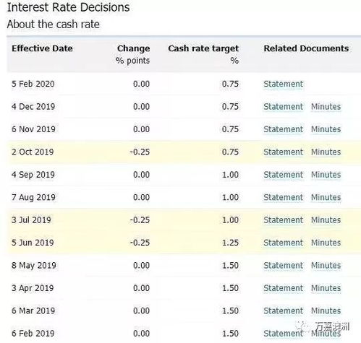Open the 2 Oct 2019 Minutes link
Image resolution: width=361 pixels, height=343 pixels.
326,152
